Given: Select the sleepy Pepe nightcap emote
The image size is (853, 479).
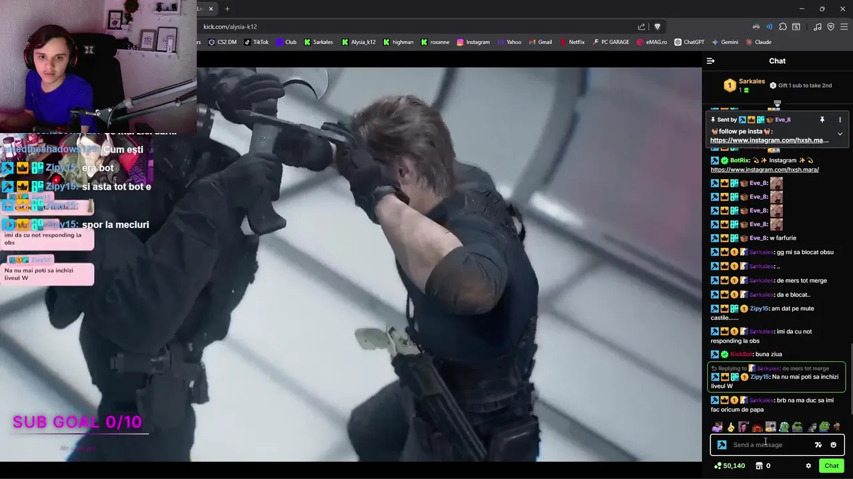Looking at the screenshot, I should [x=784, y=427].
